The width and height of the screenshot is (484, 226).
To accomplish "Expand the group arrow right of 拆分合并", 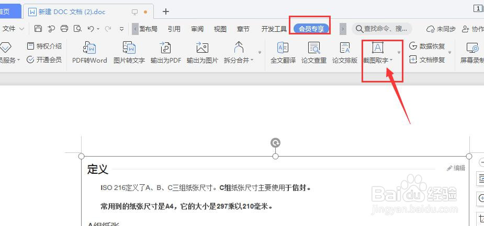I will [x=260, y=52].
